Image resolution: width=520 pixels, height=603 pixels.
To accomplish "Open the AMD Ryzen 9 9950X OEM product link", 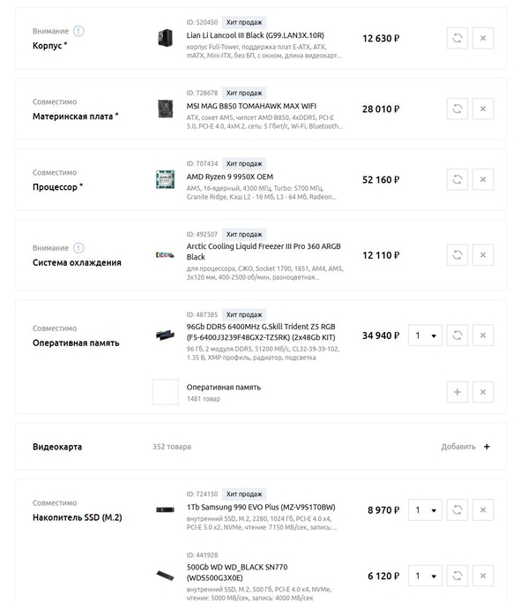I will [230, 177].
